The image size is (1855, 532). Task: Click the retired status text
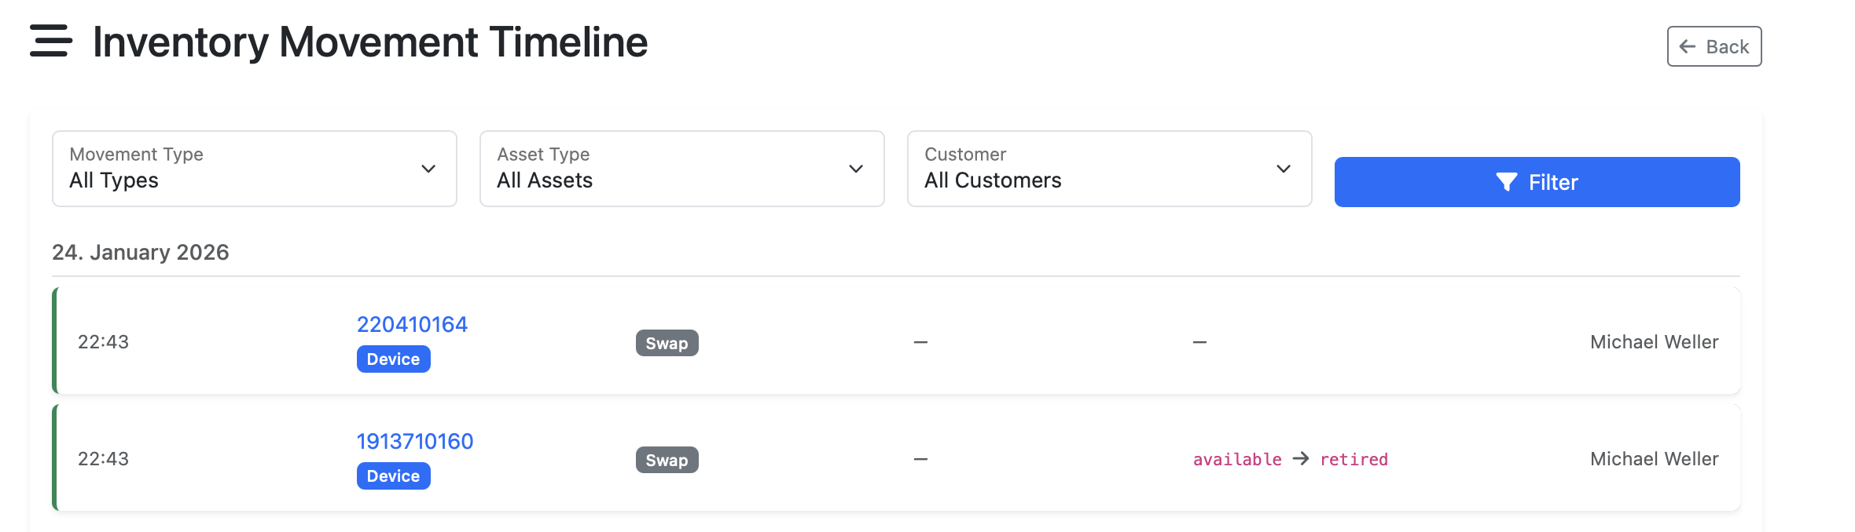click(1355, 459)
